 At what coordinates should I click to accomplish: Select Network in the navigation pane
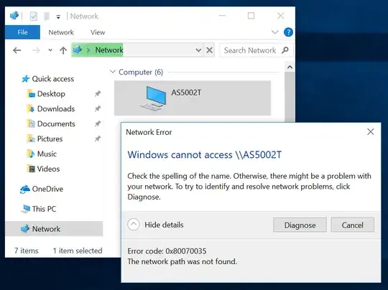click(x=54, y=229)
